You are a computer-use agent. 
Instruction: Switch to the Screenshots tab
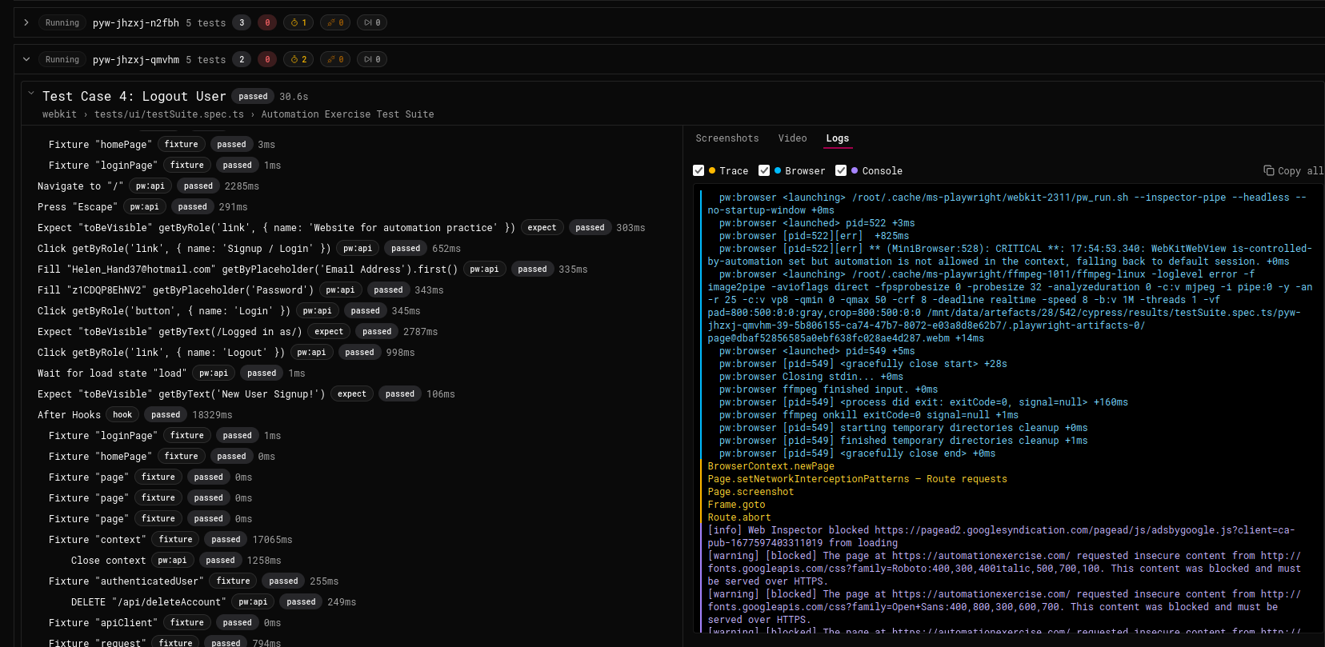click(727, 138)
